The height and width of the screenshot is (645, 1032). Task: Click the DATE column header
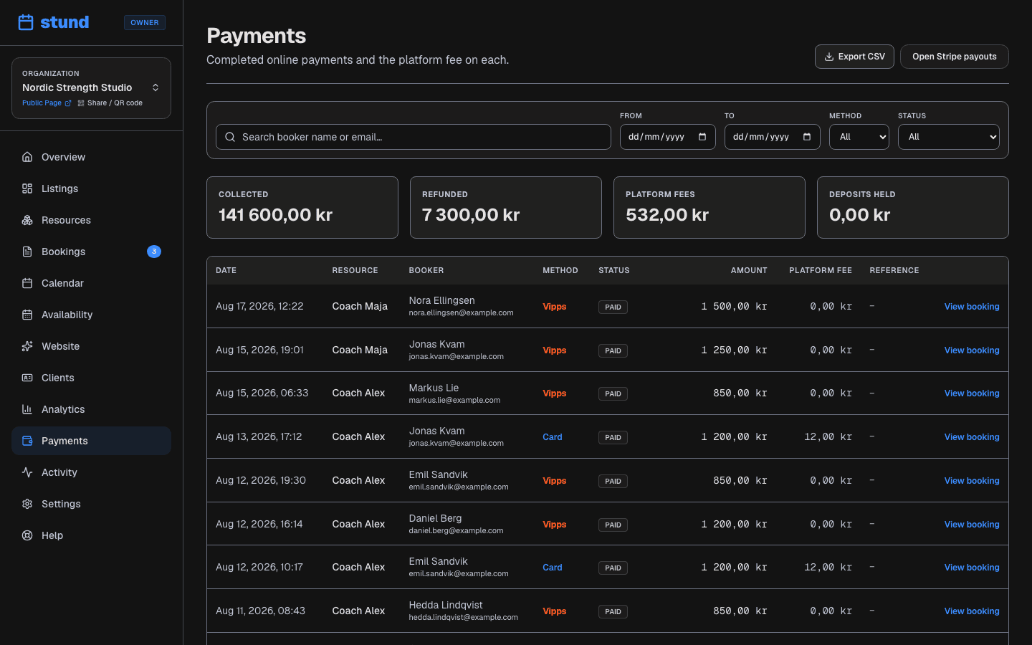tap(226, 270)
